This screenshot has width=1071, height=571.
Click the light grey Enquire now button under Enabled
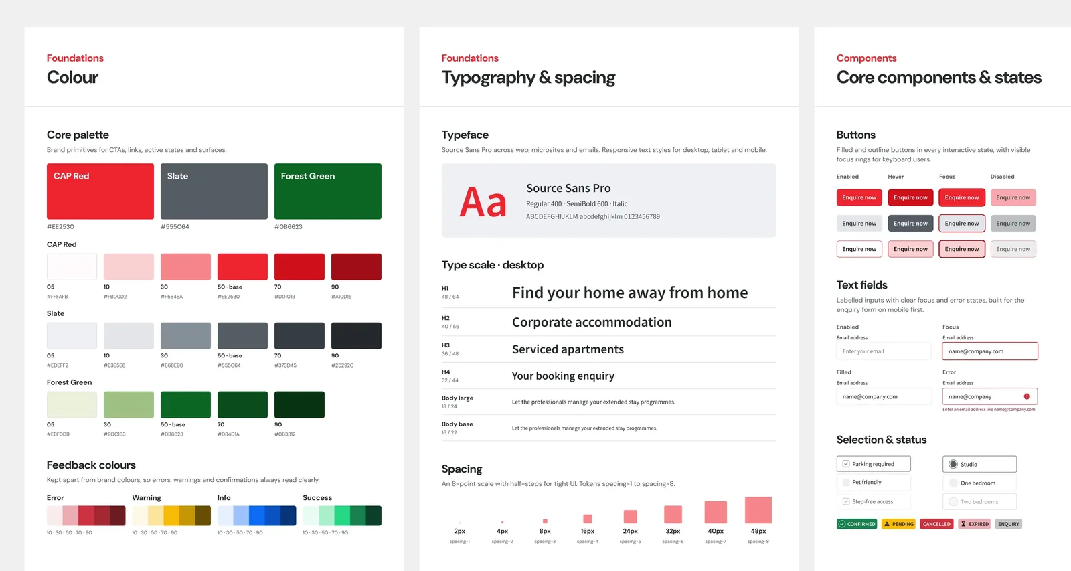pos(859,224)
